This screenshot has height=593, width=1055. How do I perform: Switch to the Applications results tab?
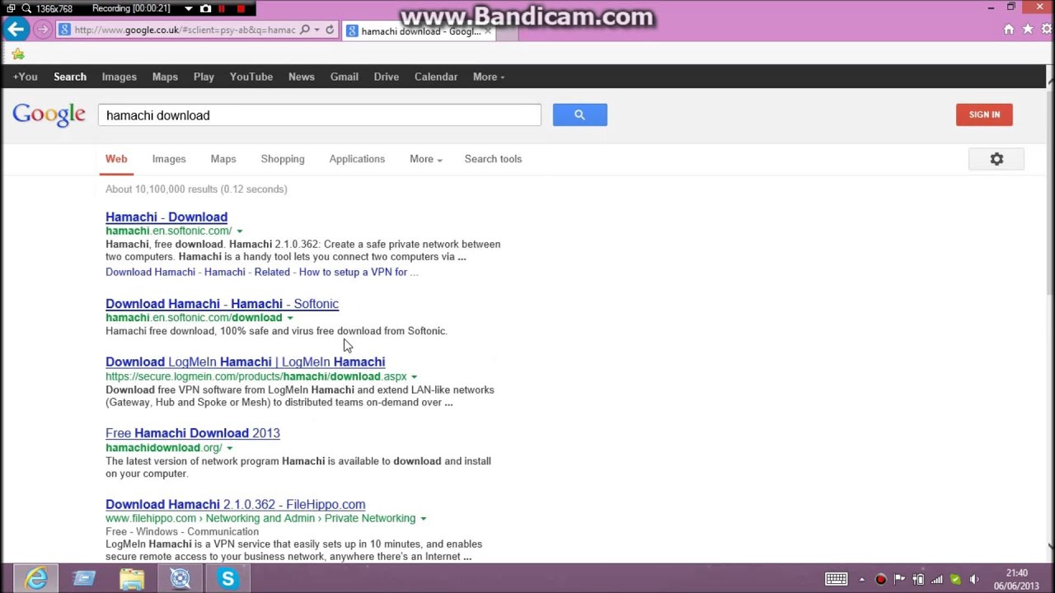[x=357, y=159]
